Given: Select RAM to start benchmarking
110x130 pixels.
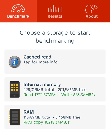Looking at the screenshot, I should point(55,117).
